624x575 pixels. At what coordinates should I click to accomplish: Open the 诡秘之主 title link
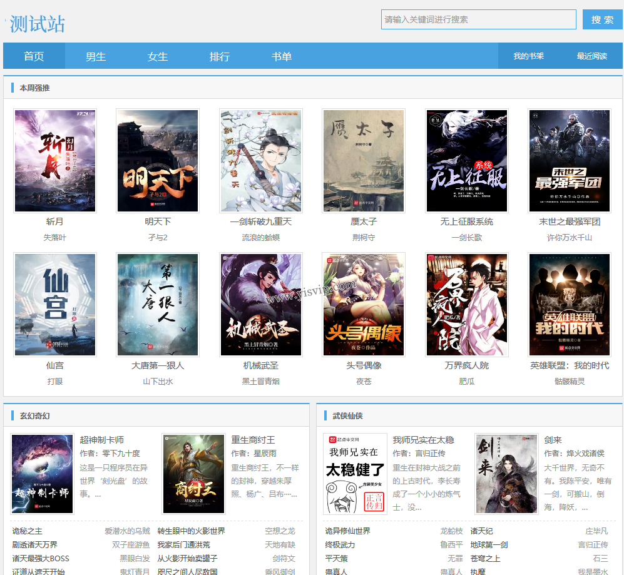(x=28, y=531)
